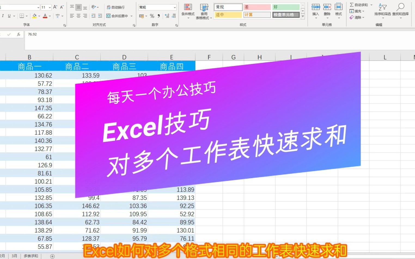Apply red font color A

(x=45, y=16)
